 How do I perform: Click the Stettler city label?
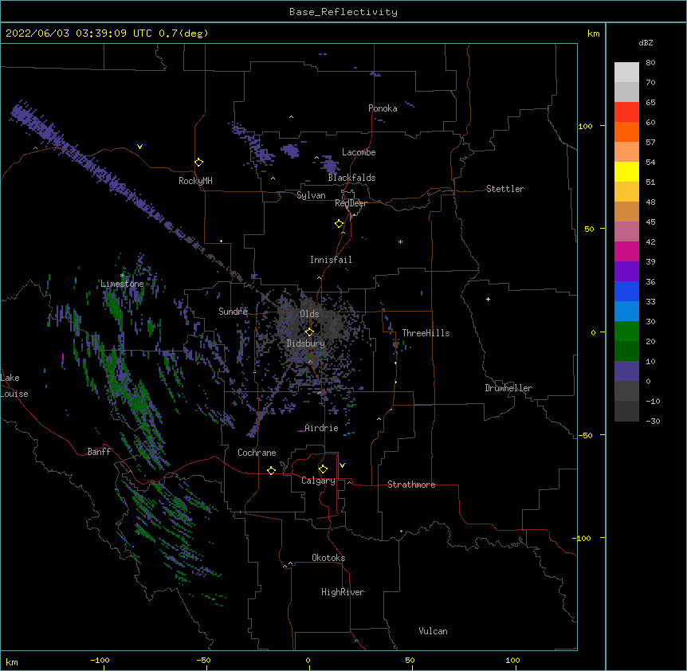[505, 189]
